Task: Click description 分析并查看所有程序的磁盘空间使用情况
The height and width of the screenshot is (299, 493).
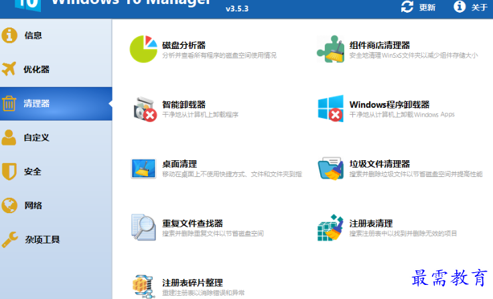Action: 220,56
